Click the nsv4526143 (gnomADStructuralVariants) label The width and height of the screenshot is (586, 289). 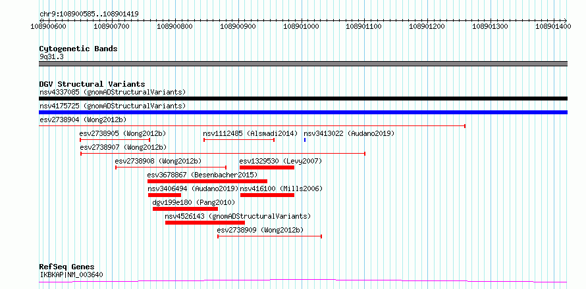tap(238, 216)
